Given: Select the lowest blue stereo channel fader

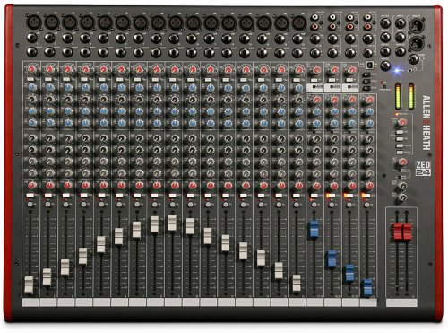Looking at the screenshot, I should (367, 287).
